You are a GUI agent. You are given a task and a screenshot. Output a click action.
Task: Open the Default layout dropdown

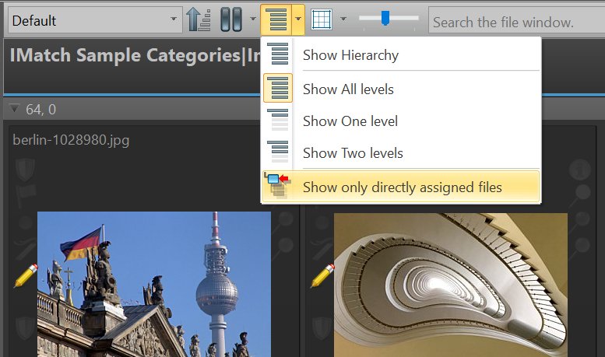coord(95,19)
